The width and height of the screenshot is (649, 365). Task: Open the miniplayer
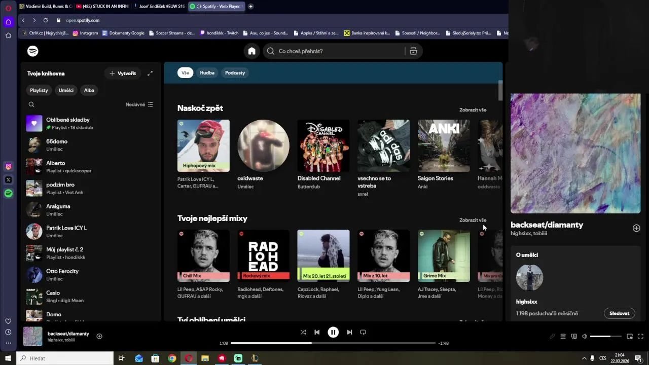[x=630, y=336]
